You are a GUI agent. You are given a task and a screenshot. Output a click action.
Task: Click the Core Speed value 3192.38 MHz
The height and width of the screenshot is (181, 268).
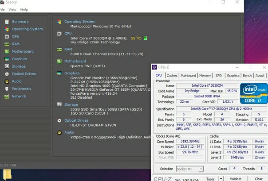click(190, 141)
